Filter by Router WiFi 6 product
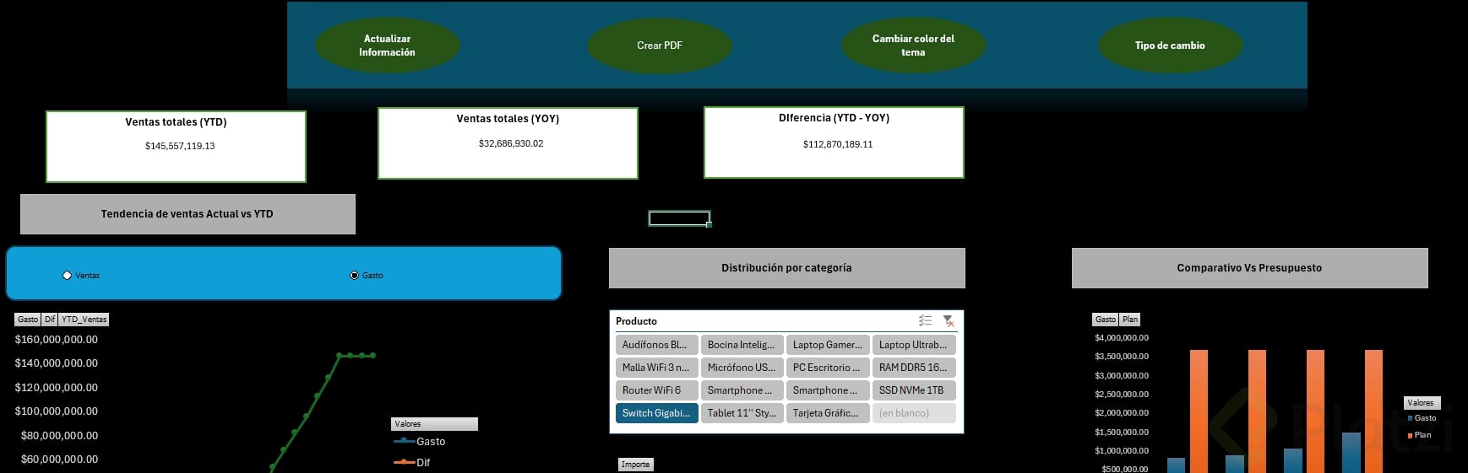The height and width of the screenshot is (473, 1468). [x=656, y=390]
